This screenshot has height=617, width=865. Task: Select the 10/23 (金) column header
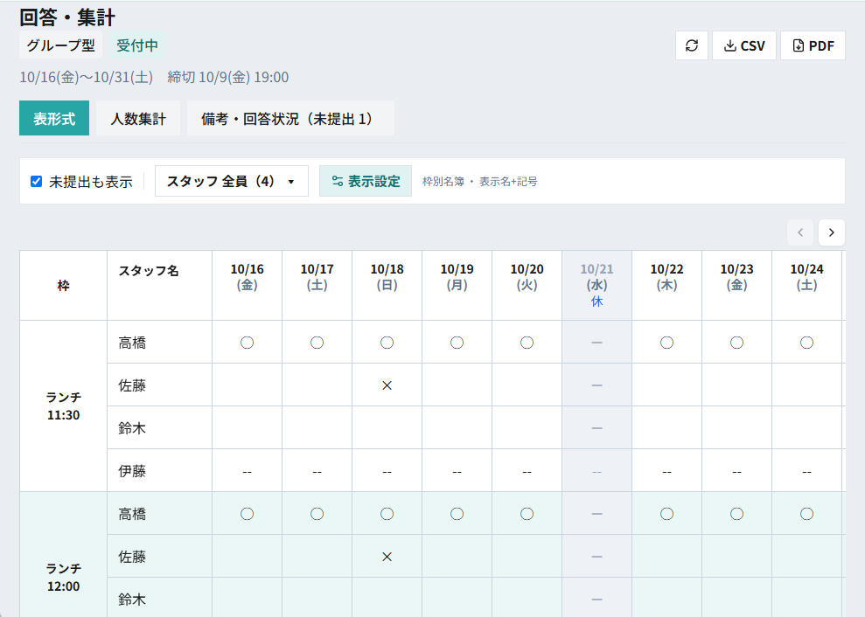coord(737,286)
